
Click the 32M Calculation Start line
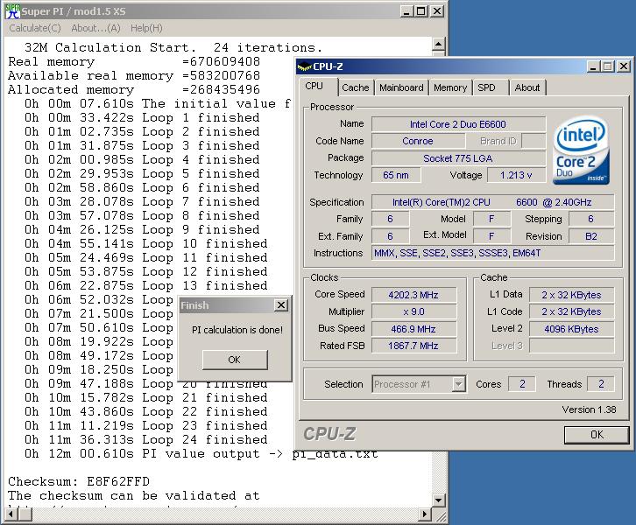173,47
